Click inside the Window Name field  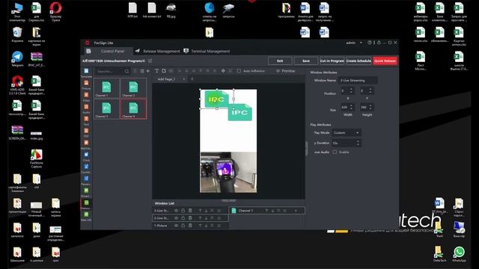click(358, 80)
